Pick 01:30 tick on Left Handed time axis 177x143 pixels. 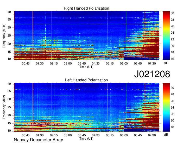click(x=40, y=135)
